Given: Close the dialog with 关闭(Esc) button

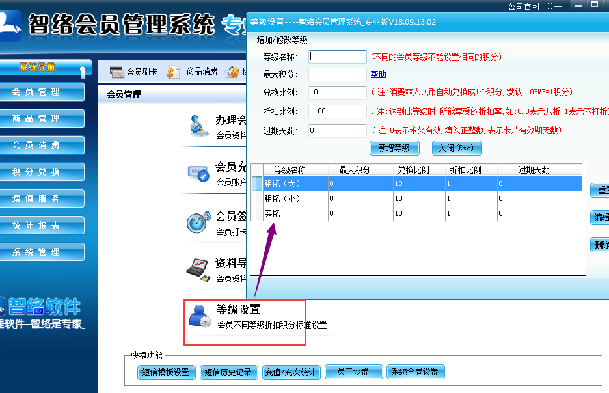Looking at the screenshot, I should click(x=456, y=148).
